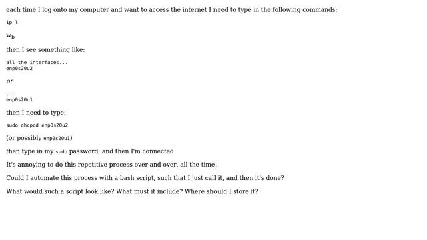Click the 'Where should I store it?' question

pyautogui.click(x=222, y=191)
